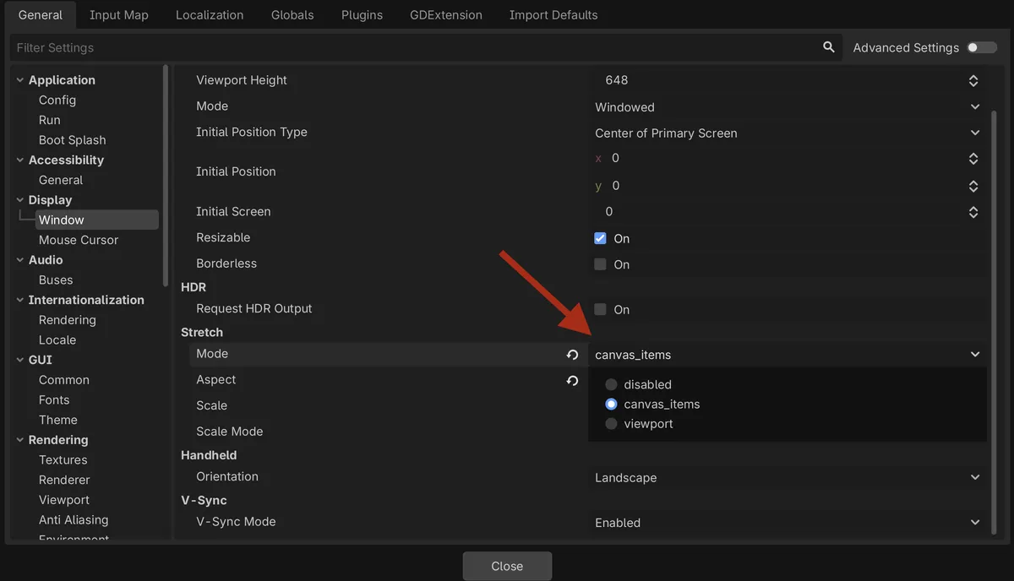This screenshot has height=581, width=1014.
Task: Select Viewport under Rendering in tree
Action: point(64,500)
